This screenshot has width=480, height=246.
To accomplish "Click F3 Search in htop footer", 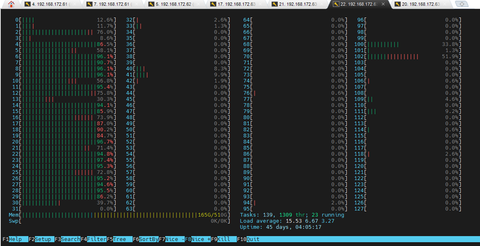I will point(67,239).
